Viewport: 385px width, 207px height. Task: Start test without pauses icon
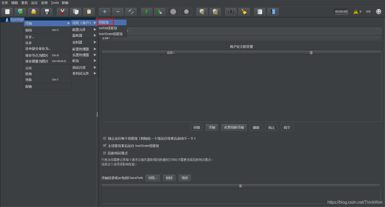pyautogui.click(x=160, y=11)
